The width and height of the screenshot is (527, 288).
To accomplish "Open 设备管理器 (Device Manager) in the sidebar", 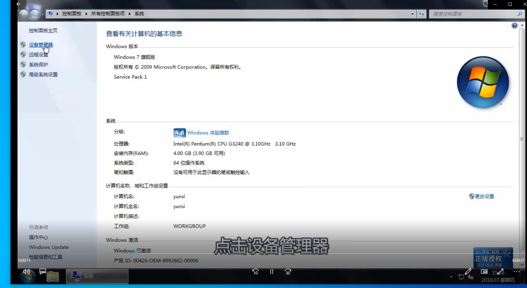I will [41, 45].
